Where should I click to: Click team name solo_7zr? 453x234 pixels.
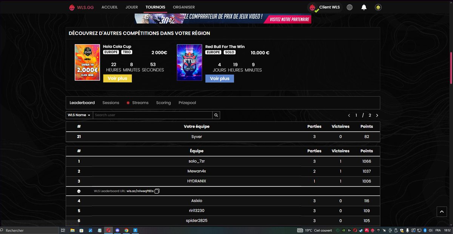click(197, 161)
